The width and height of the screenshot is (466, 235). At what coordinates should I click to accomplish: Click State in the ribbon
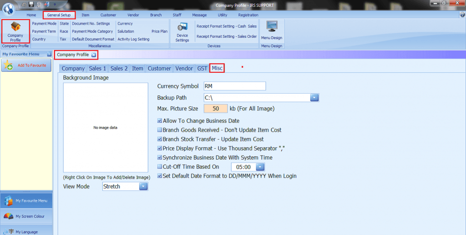coord(64,24)
